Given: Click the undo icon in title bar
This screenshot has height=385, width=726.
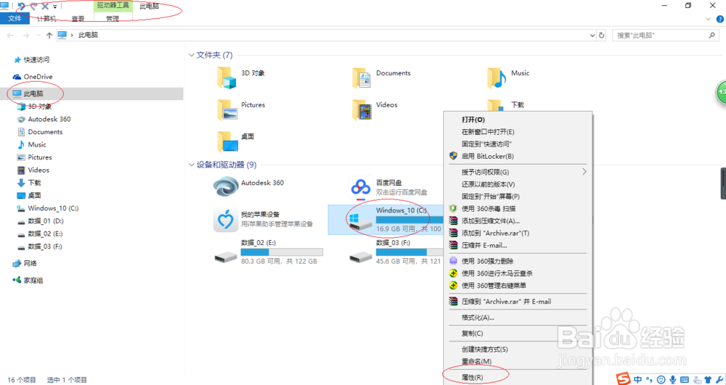Looking at the screenshot, I should pos(21,6).
